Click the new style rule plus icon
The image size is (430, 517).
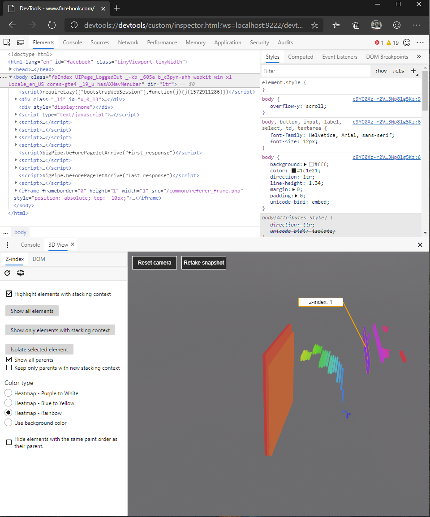(x=413, y=70)
